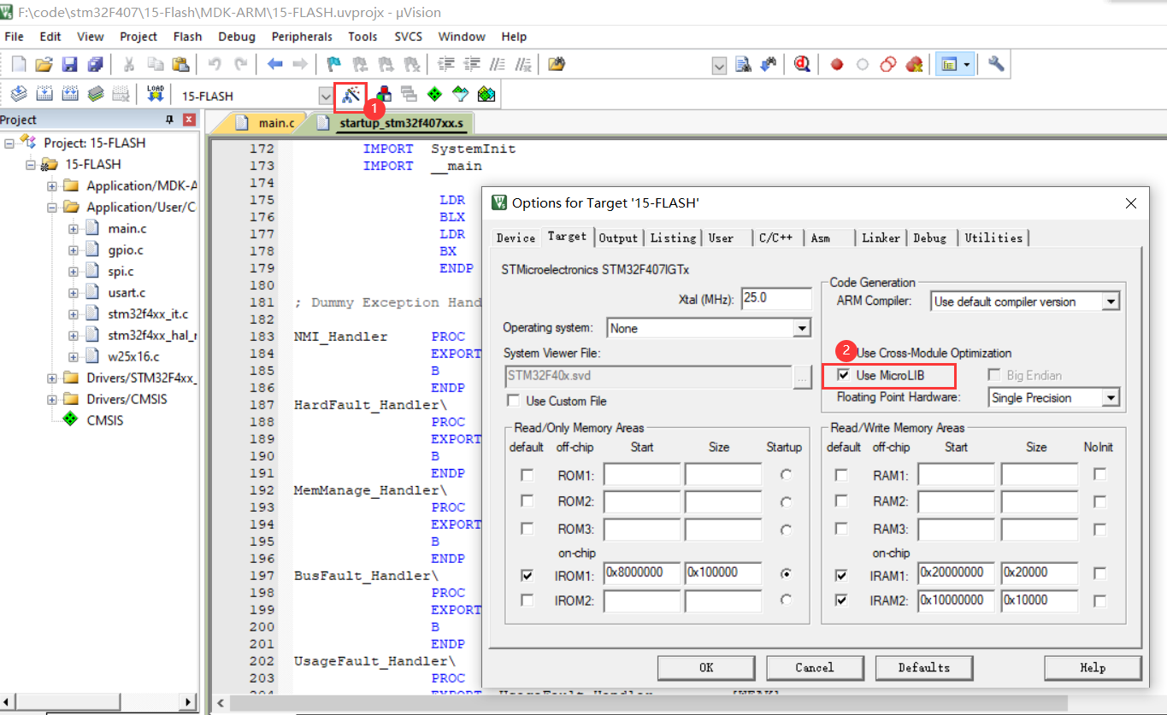Click the Incremental find binoculars icon
Image resolution: width=1167 pixels, height=715 pixels.
point(769,64)
